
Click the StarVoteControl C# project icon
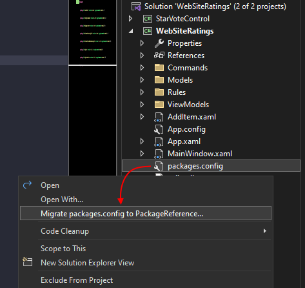coord(148,19)
